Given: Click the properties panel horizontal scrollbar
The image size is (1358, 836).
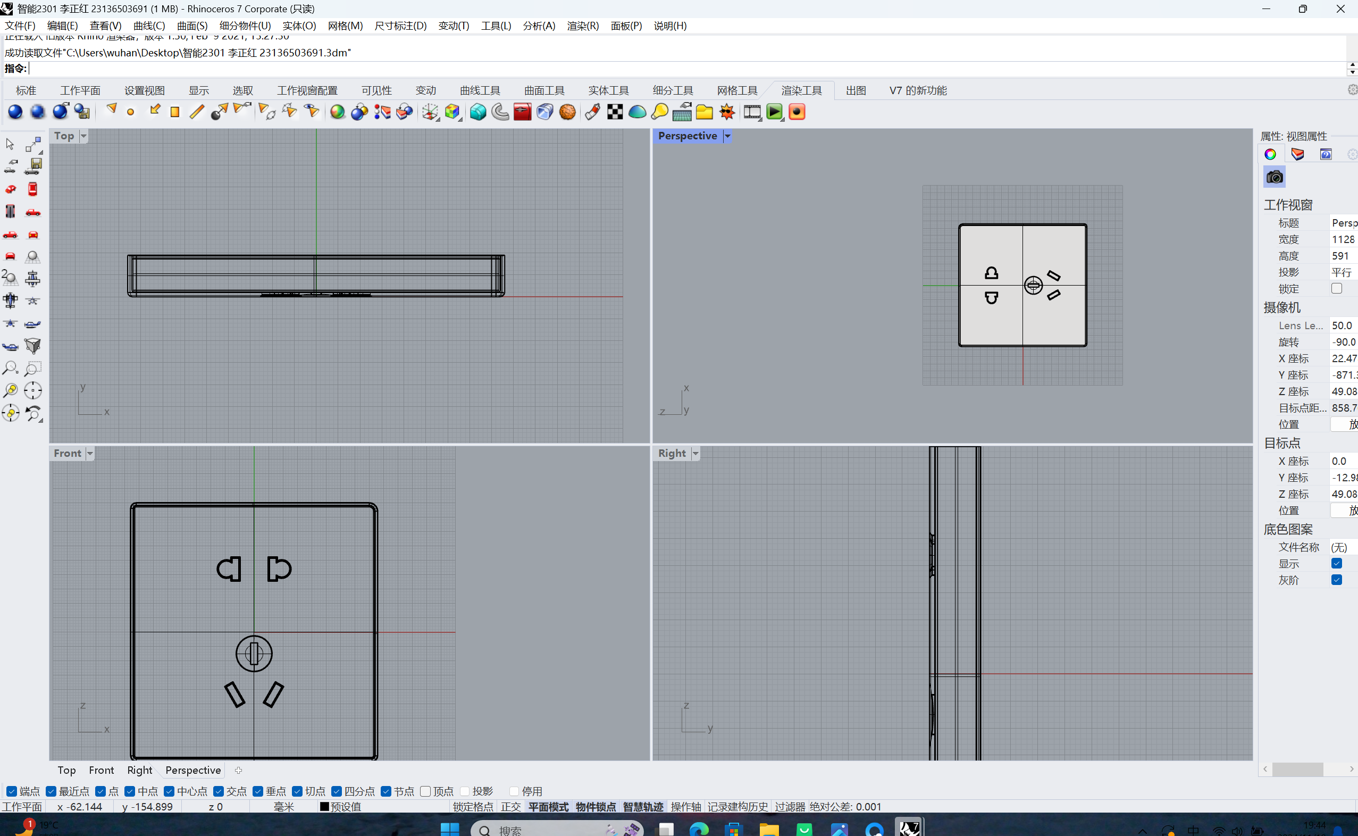Looking at the screenshot, I should click(x=1297, y=769).
